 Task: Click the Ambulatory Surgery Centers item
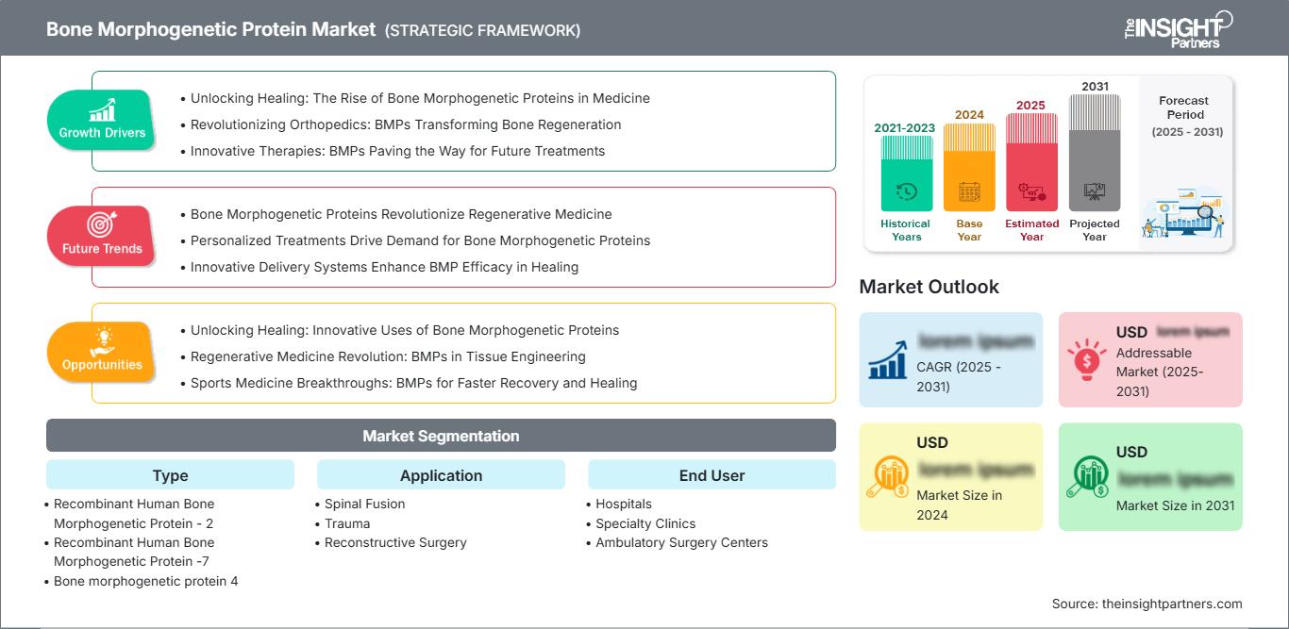tap(681, 542)
